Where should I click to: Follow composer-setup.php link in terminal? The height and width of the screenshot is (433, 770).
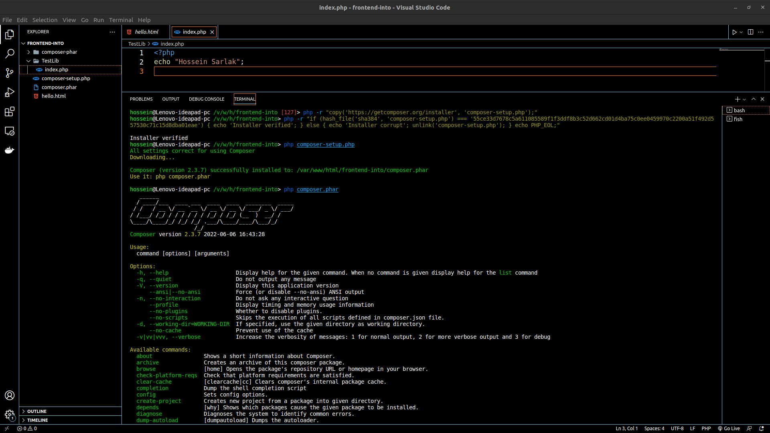[326, 145]
